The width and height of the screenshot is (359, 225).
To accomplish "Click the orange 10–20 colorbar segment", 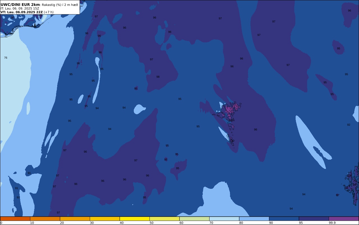I will (45, 219).
